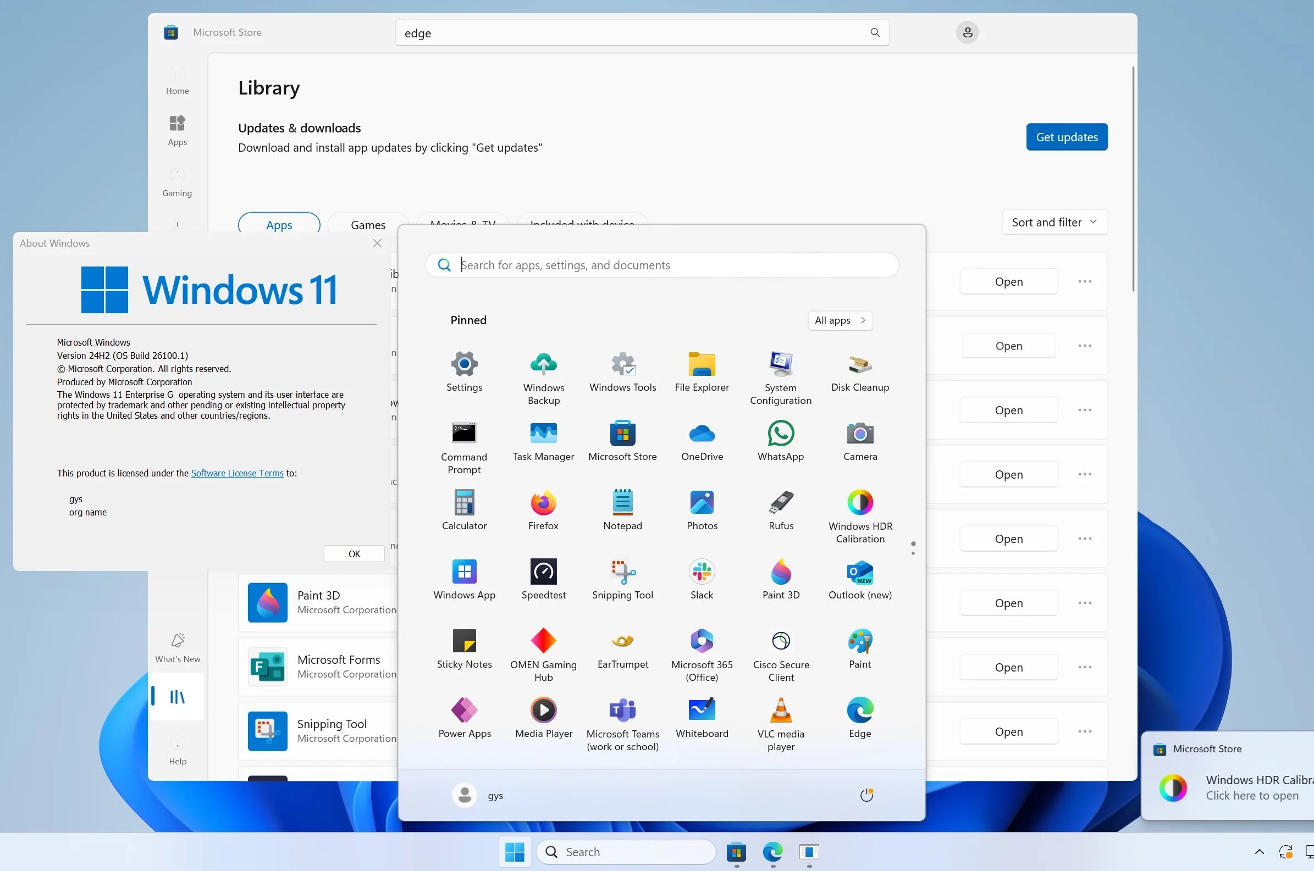Launch Windows App from pinned grid

point(464,579)
